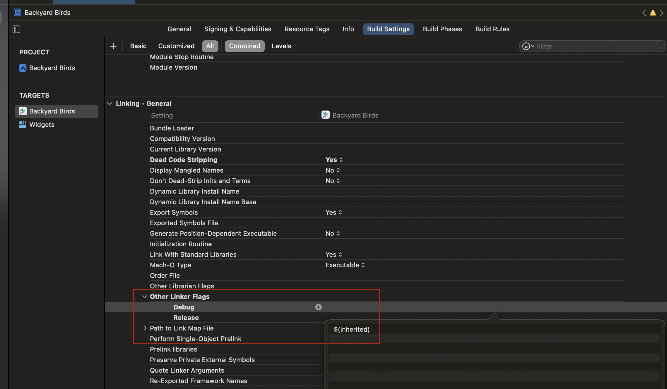The width and height of the screenshot is (667, 389).
Task: Open the Build Phases tab
Action: (x=442, y=29)
